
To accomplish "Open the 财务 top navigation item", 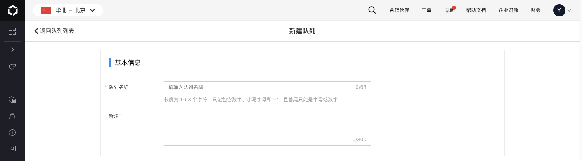I will click(x=535, y=10).
